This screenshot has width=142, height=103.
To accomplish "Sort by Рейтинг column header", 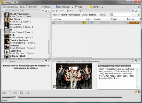I will tap(132, 19).
